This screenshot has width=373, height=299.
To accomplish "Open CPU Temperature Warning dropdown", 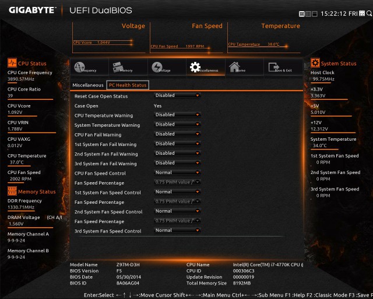I will point(177,114).
